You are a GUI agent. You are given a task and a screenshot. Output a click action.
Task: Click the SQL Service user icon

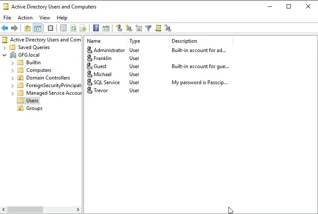click(89, 82)
